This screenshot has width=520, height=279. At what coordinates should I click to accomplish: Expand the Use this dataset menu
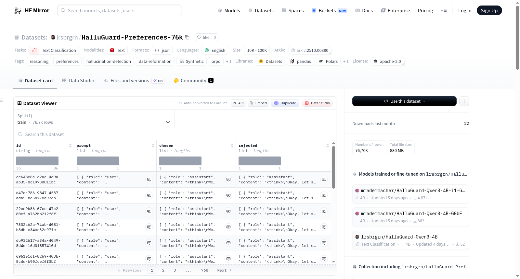coord(404,101)
